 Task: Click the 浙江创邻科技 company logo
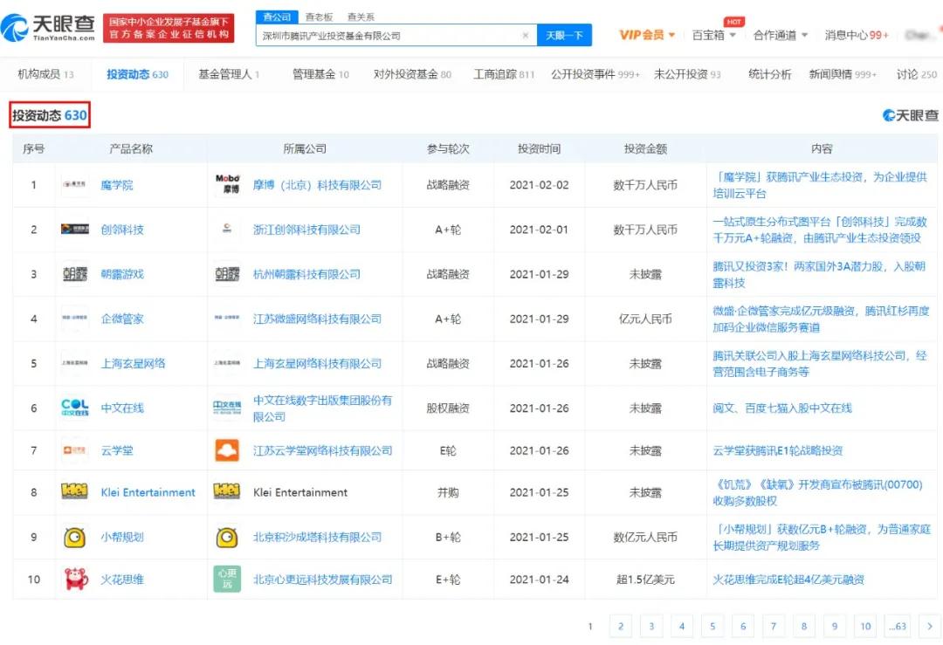[x=227, y=229]
